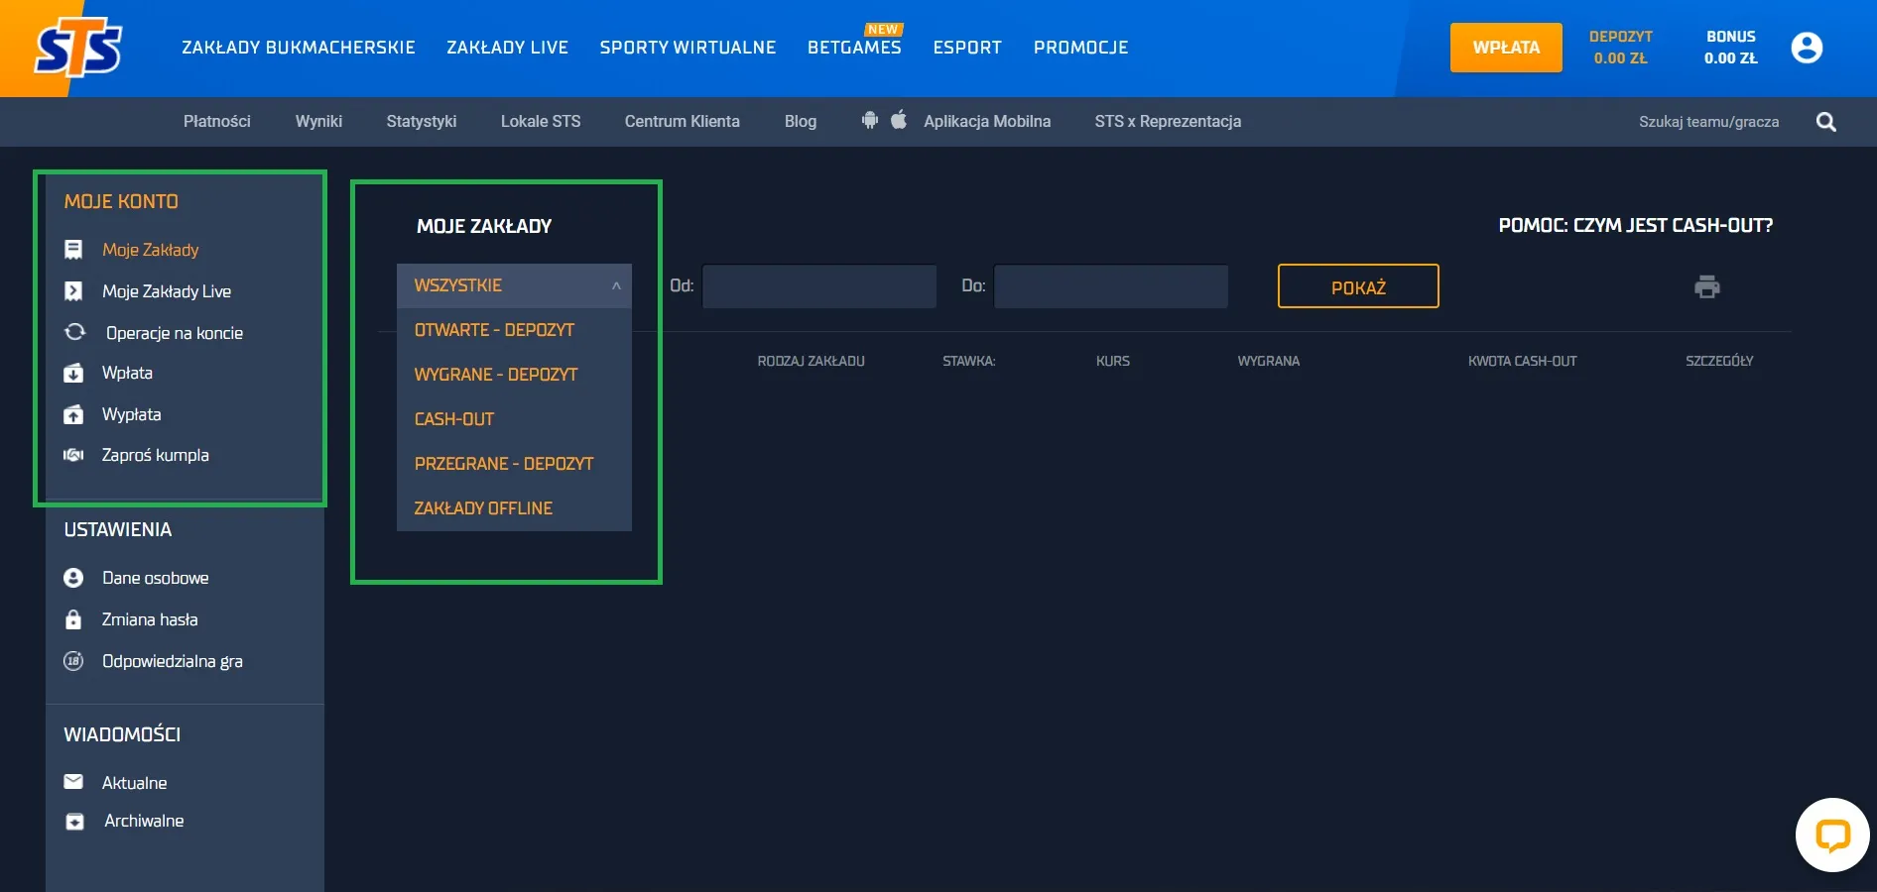This screenshot has width=1877, height=892.
Task: Click the Odpowiedzialna gra 18 icon
Action: pyautogui.click(x=73, y=661)
